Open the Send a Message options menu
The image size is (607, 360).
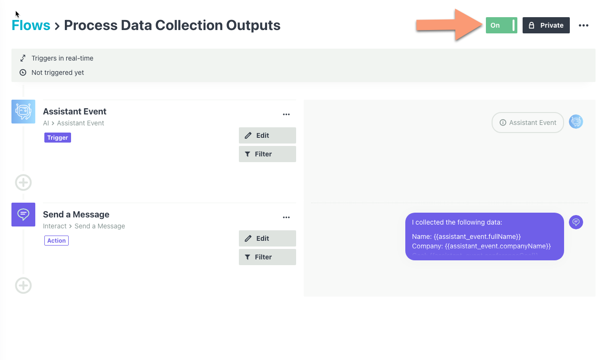pyautogui.click(x=286, y=217)
